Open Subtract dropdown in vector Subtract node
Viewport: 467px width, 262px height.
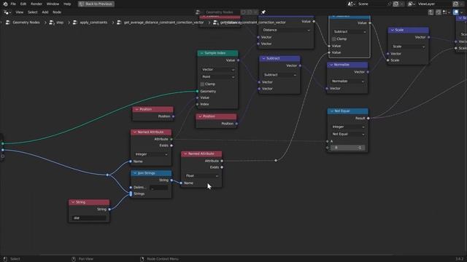[x=280, y=75]
